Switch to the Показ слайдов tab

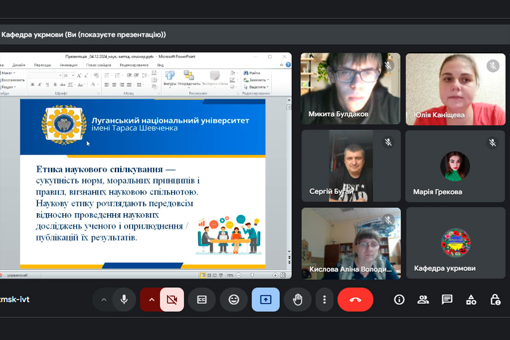point(99,65)
